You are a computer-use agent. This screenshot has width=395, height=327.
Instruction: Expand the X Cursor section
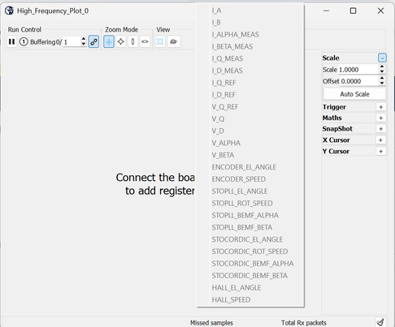pyautogui.click(x=380, y=140)
